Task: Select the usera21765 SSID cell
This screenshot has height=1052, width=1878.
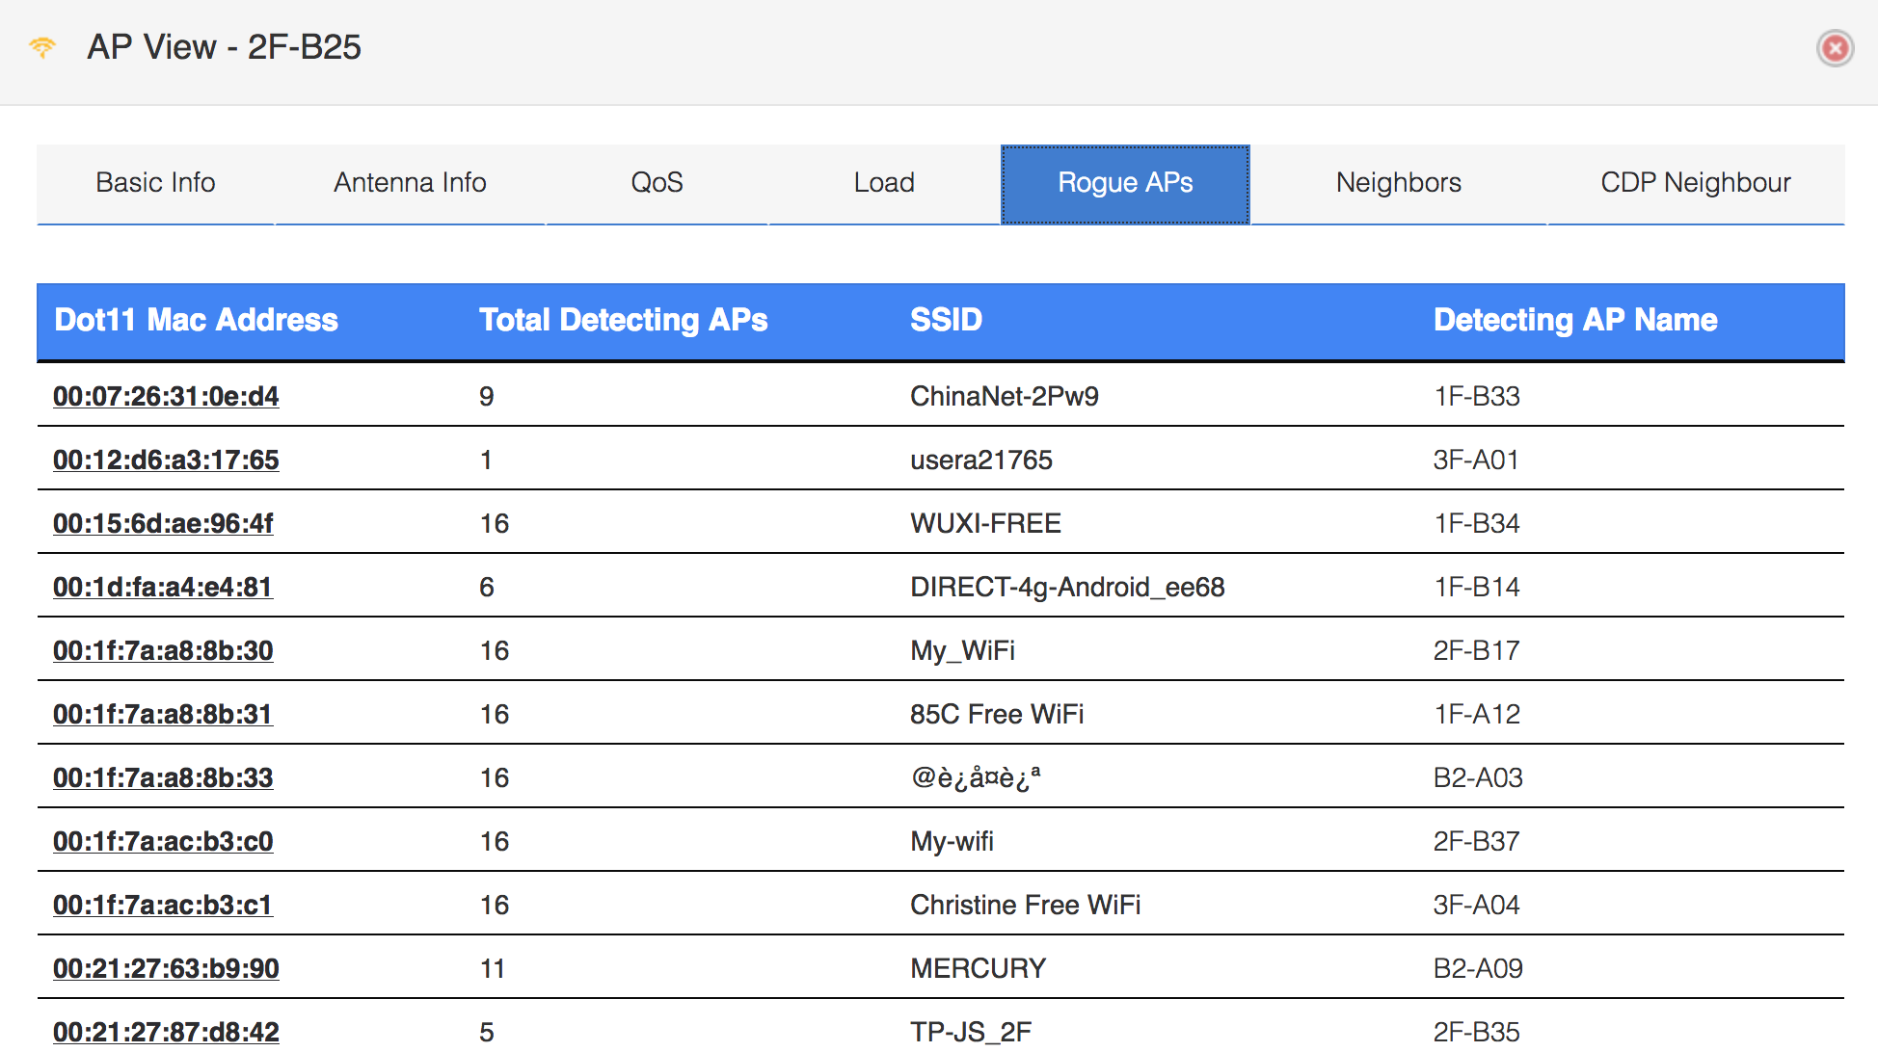Action: 981,460
